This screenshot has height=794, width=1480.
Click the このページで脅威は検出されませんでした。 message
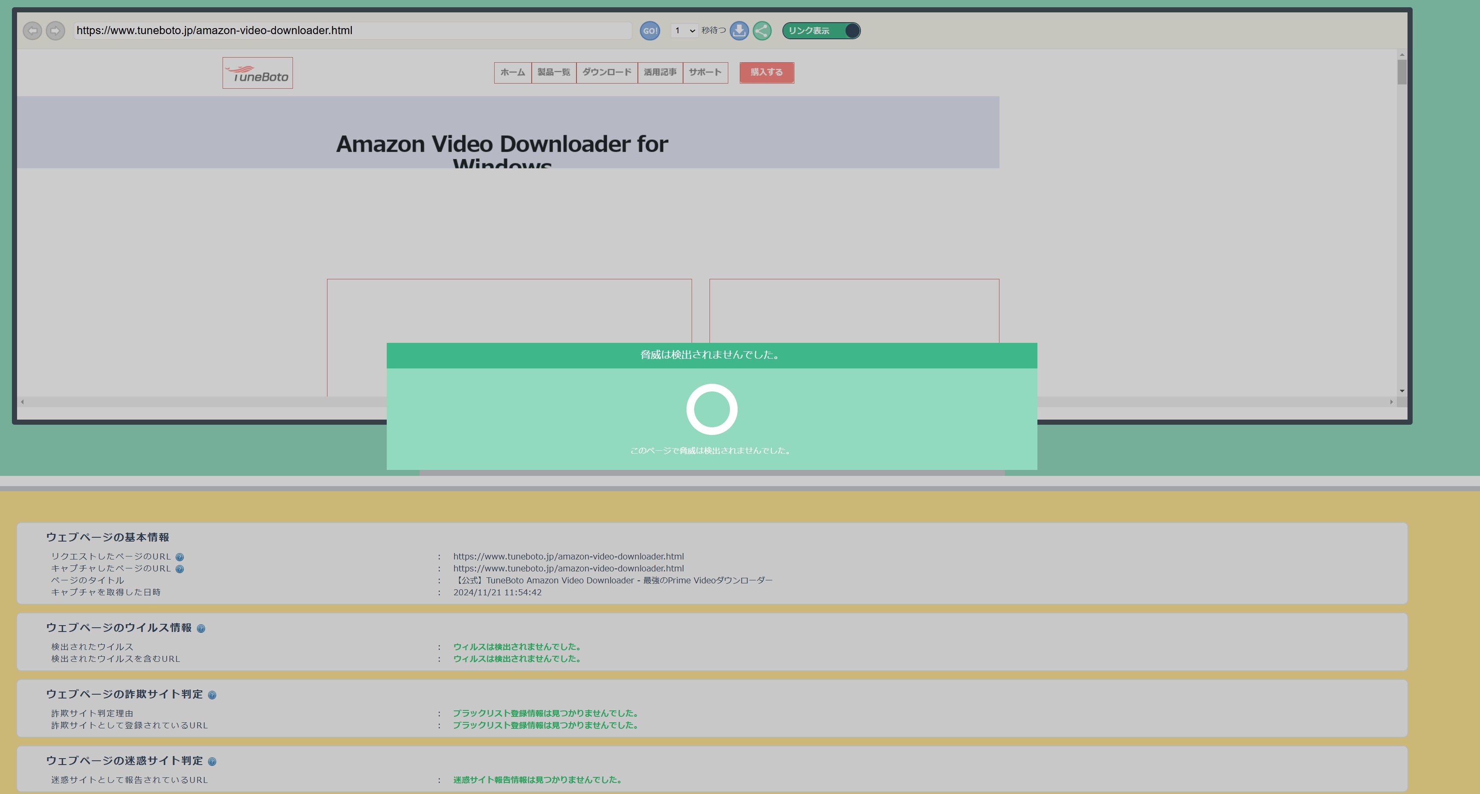click(x=711, y=451)
